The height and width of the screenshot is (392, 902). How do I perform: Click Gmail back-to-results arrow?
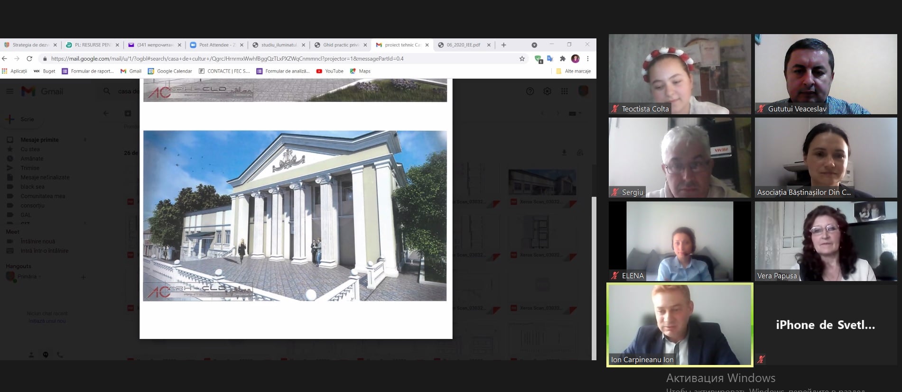(x=106, y=113)
